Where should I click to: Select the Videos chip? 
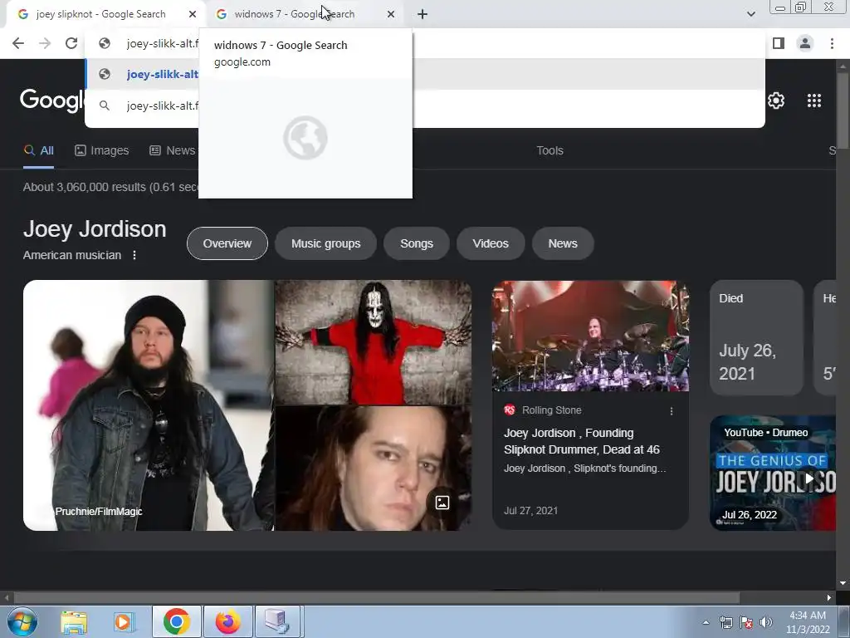coord(491,243)
